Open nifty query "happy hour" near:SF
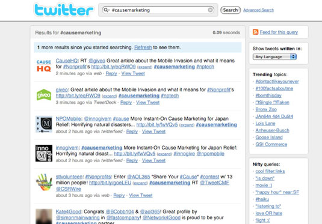Screen dimensions: 322x224 277,192
